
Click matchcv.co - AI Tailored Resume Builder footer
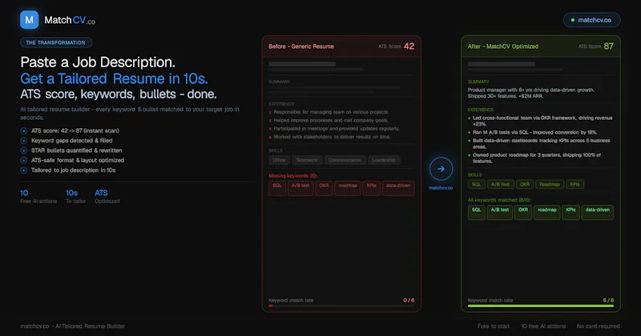click(72, 326)
